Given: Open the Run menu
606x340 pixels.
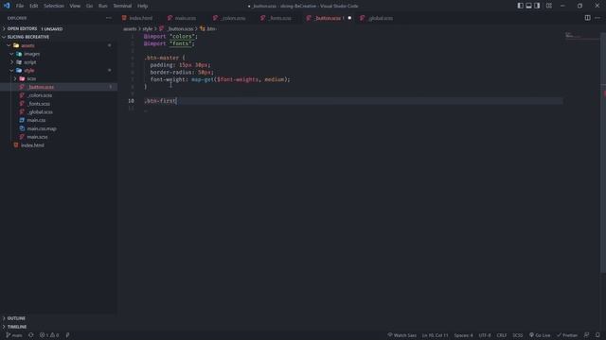Looking at the screenshot, I should point(103,6).
